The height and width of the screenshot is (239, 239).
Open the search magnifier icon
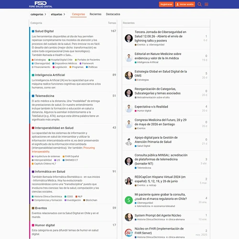point(199,4)
